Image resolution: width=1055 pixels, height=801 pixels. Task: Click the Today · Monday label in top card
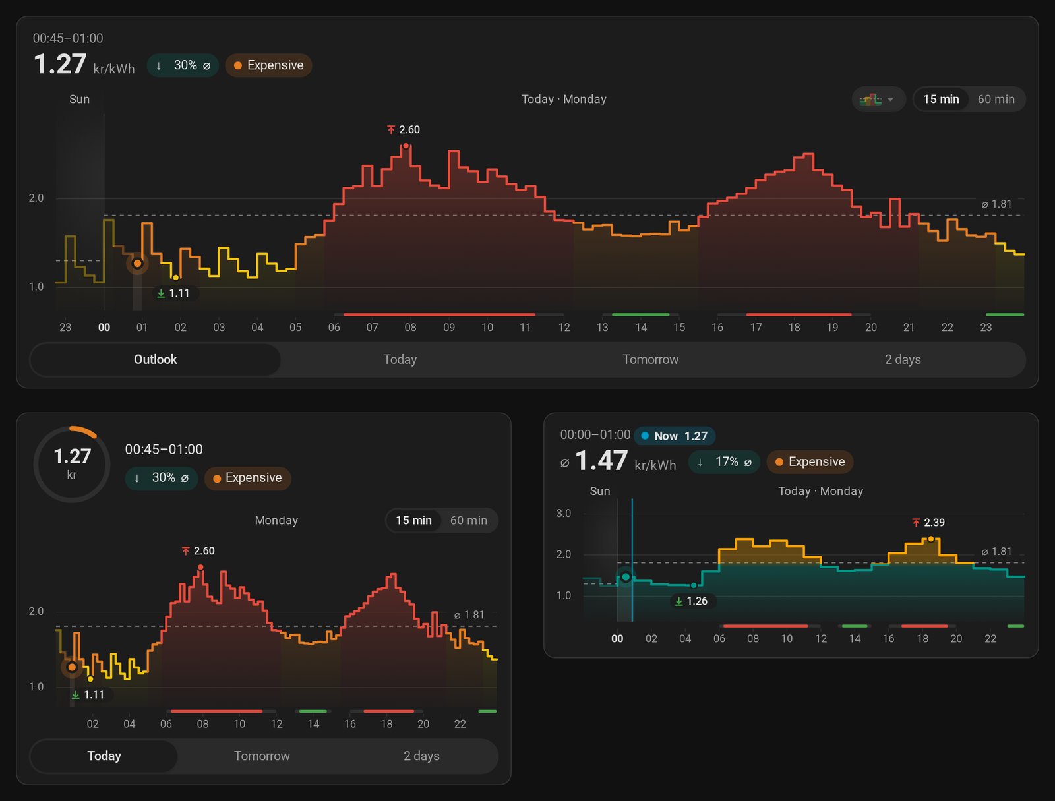[564, 99]
